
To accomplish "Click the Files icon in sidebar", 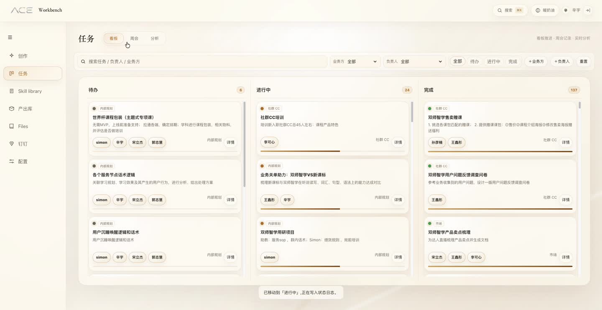I will pos(12,126).
